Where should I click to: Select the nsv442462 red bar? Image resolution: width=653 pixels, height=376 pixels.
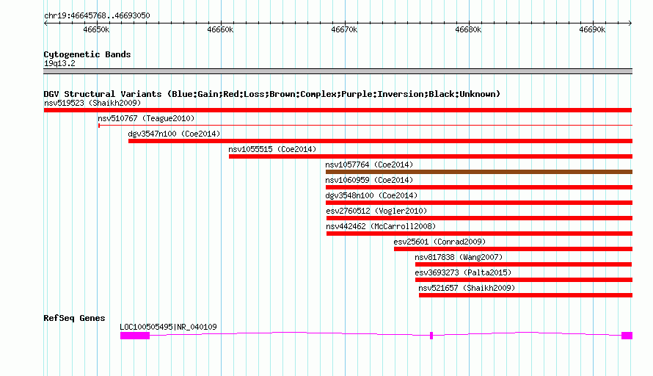[479, 234]
